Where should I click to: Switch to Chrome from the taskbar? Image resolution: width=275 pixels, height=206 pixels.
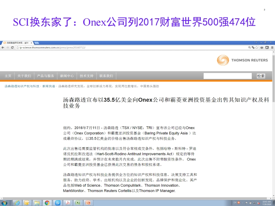click(x=47, y=203)
